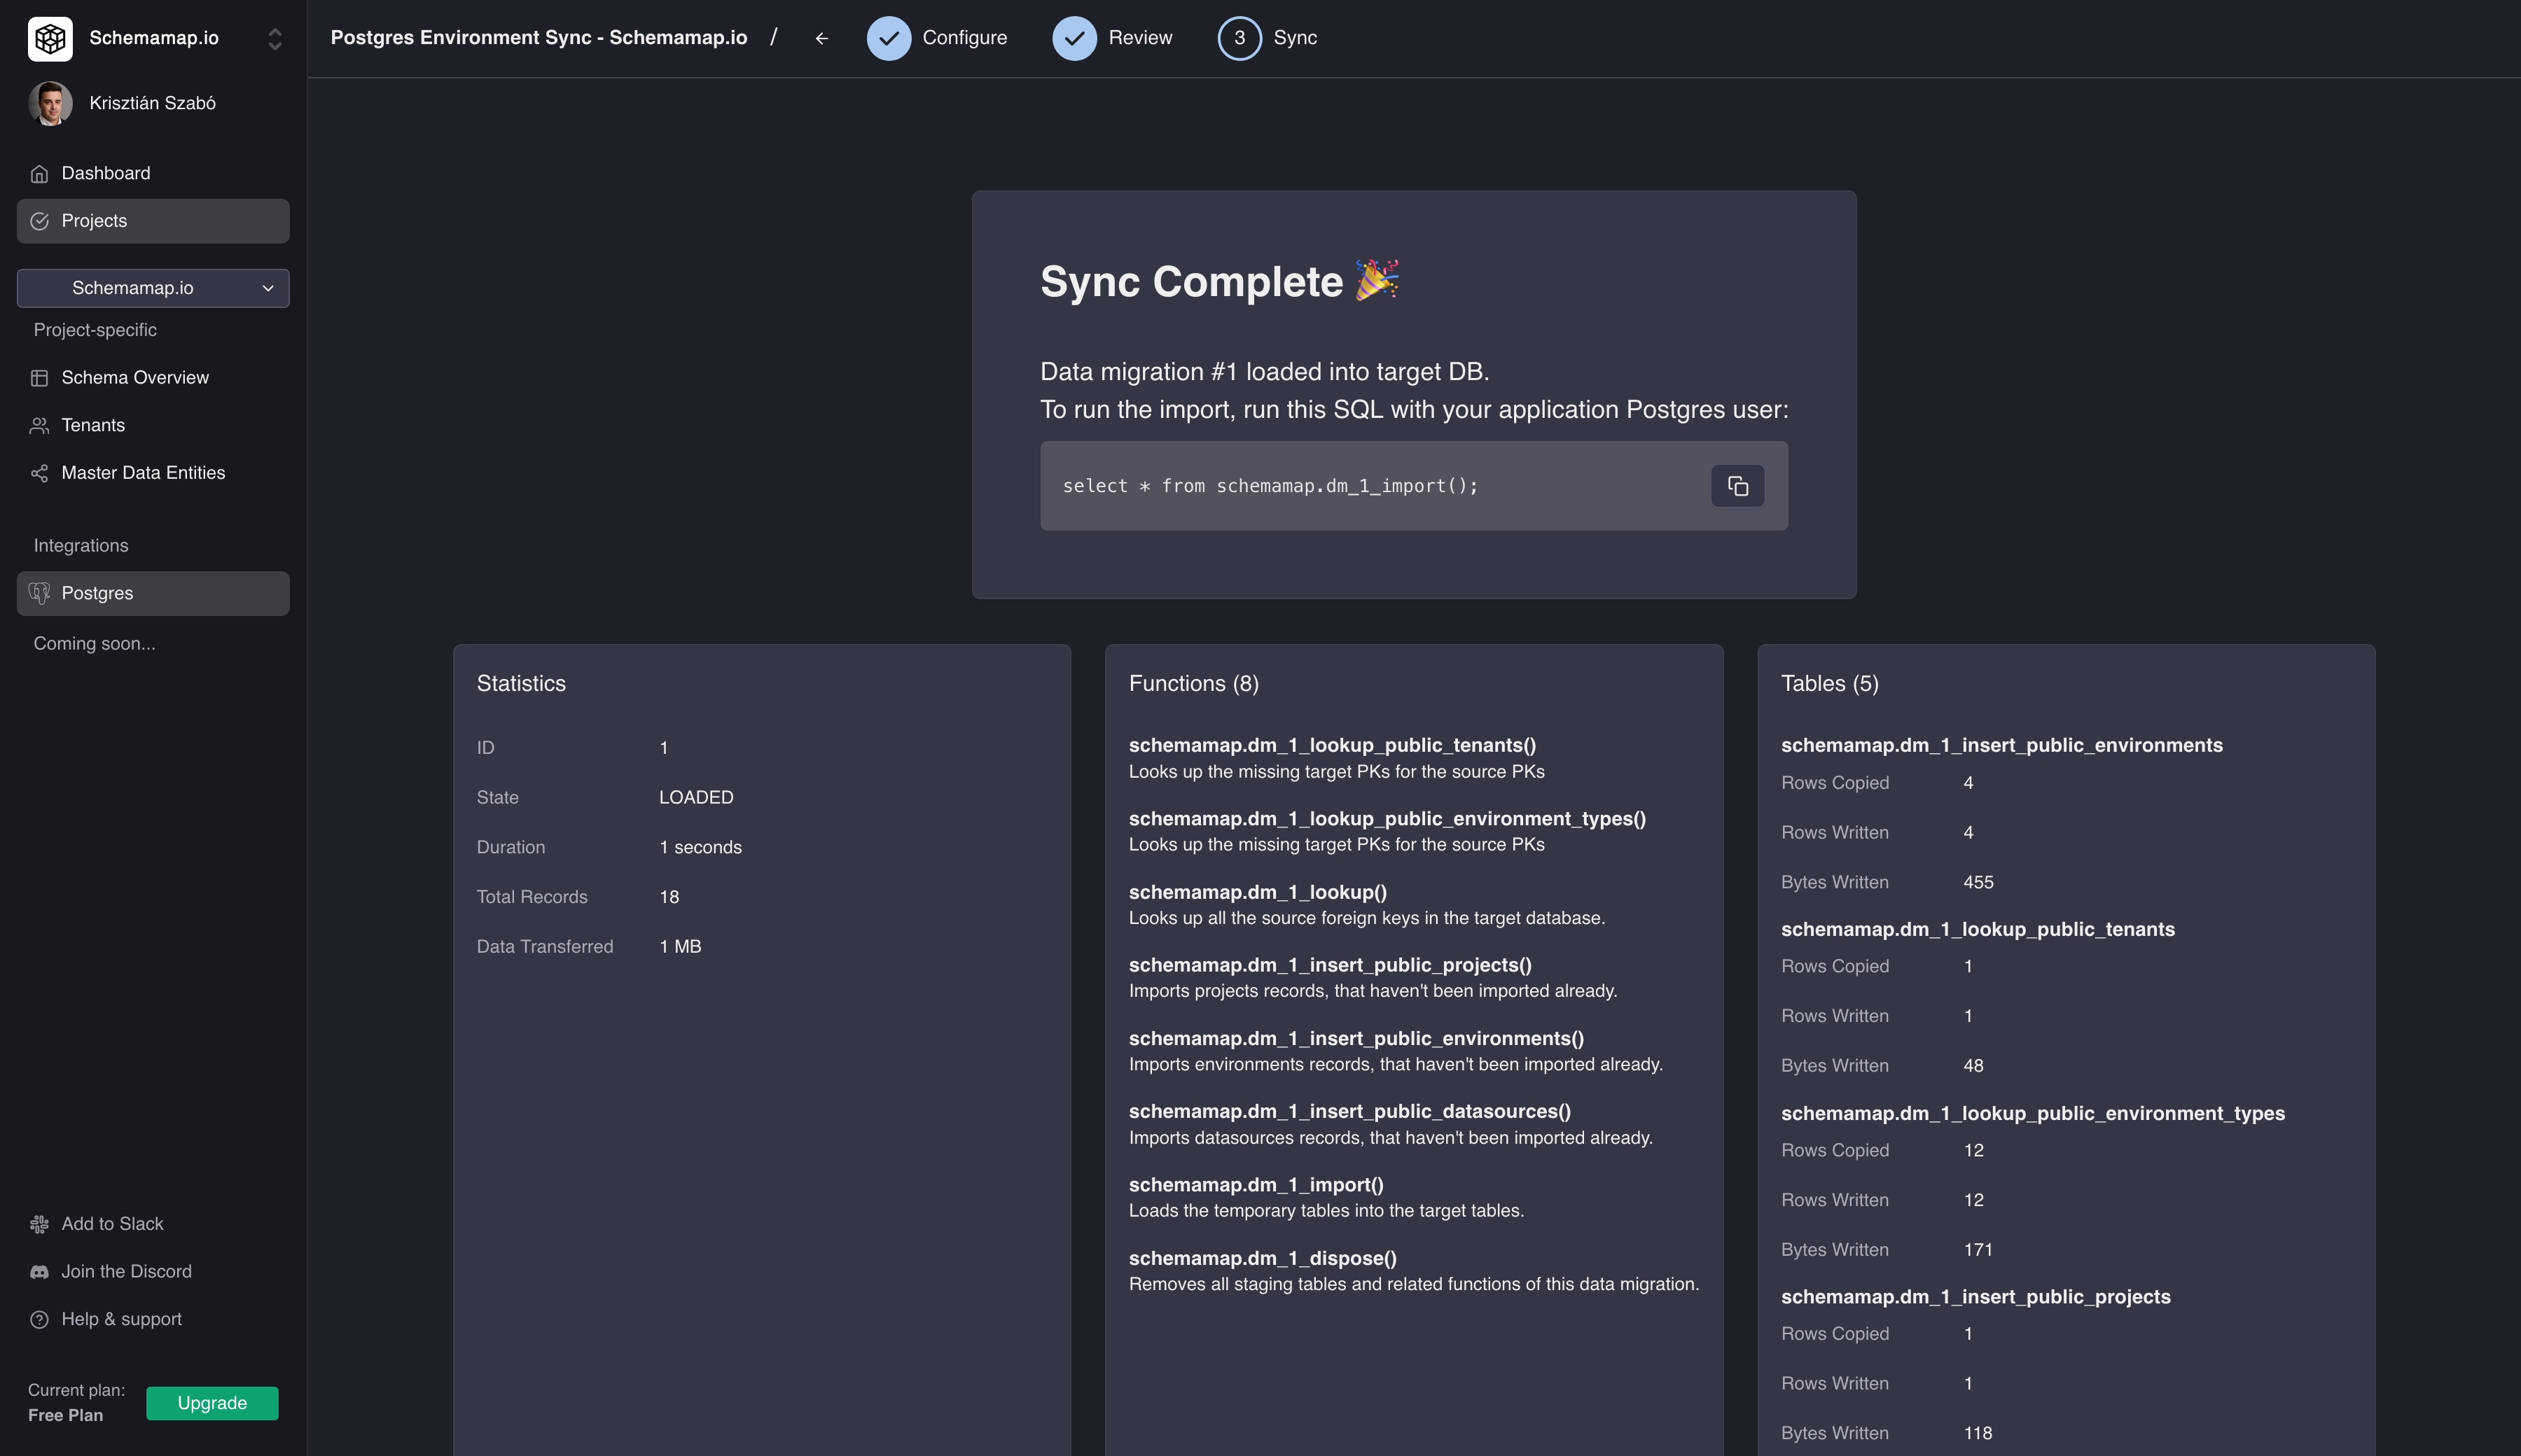2521x1456 pixels.
Task: Expand the Schemamap.io project dropdown
Action: click(x=153, y=288)
